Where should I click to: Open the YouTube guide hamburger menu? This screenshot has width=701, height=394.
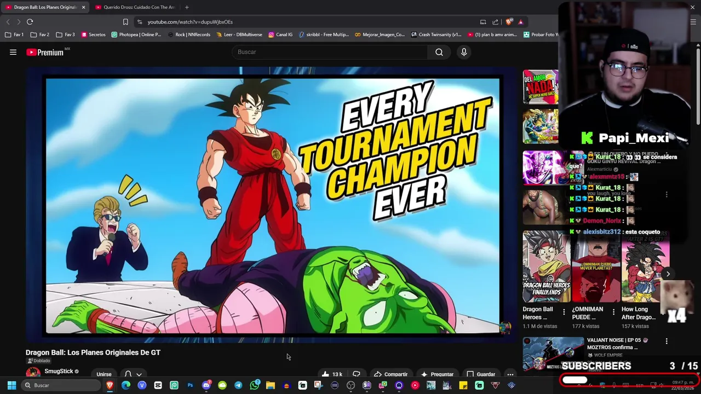point(13,52)
